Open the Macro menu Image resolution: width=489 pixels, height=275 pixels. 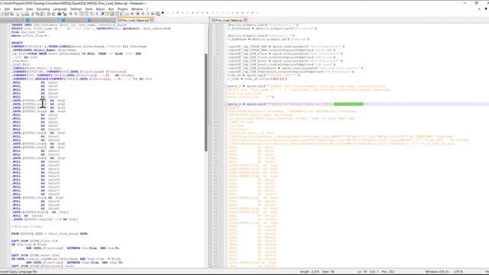pyautogui.click(x=100, y=9)
